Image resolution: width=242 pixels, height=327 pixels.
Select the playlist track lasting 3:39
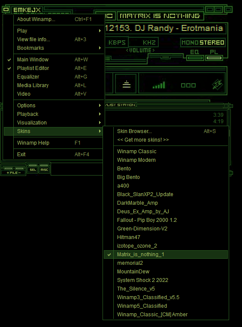[218, 115]
